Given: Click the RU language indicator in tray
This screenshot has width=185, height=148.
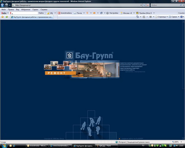Looking at the screenshot, I should point(143,145).
